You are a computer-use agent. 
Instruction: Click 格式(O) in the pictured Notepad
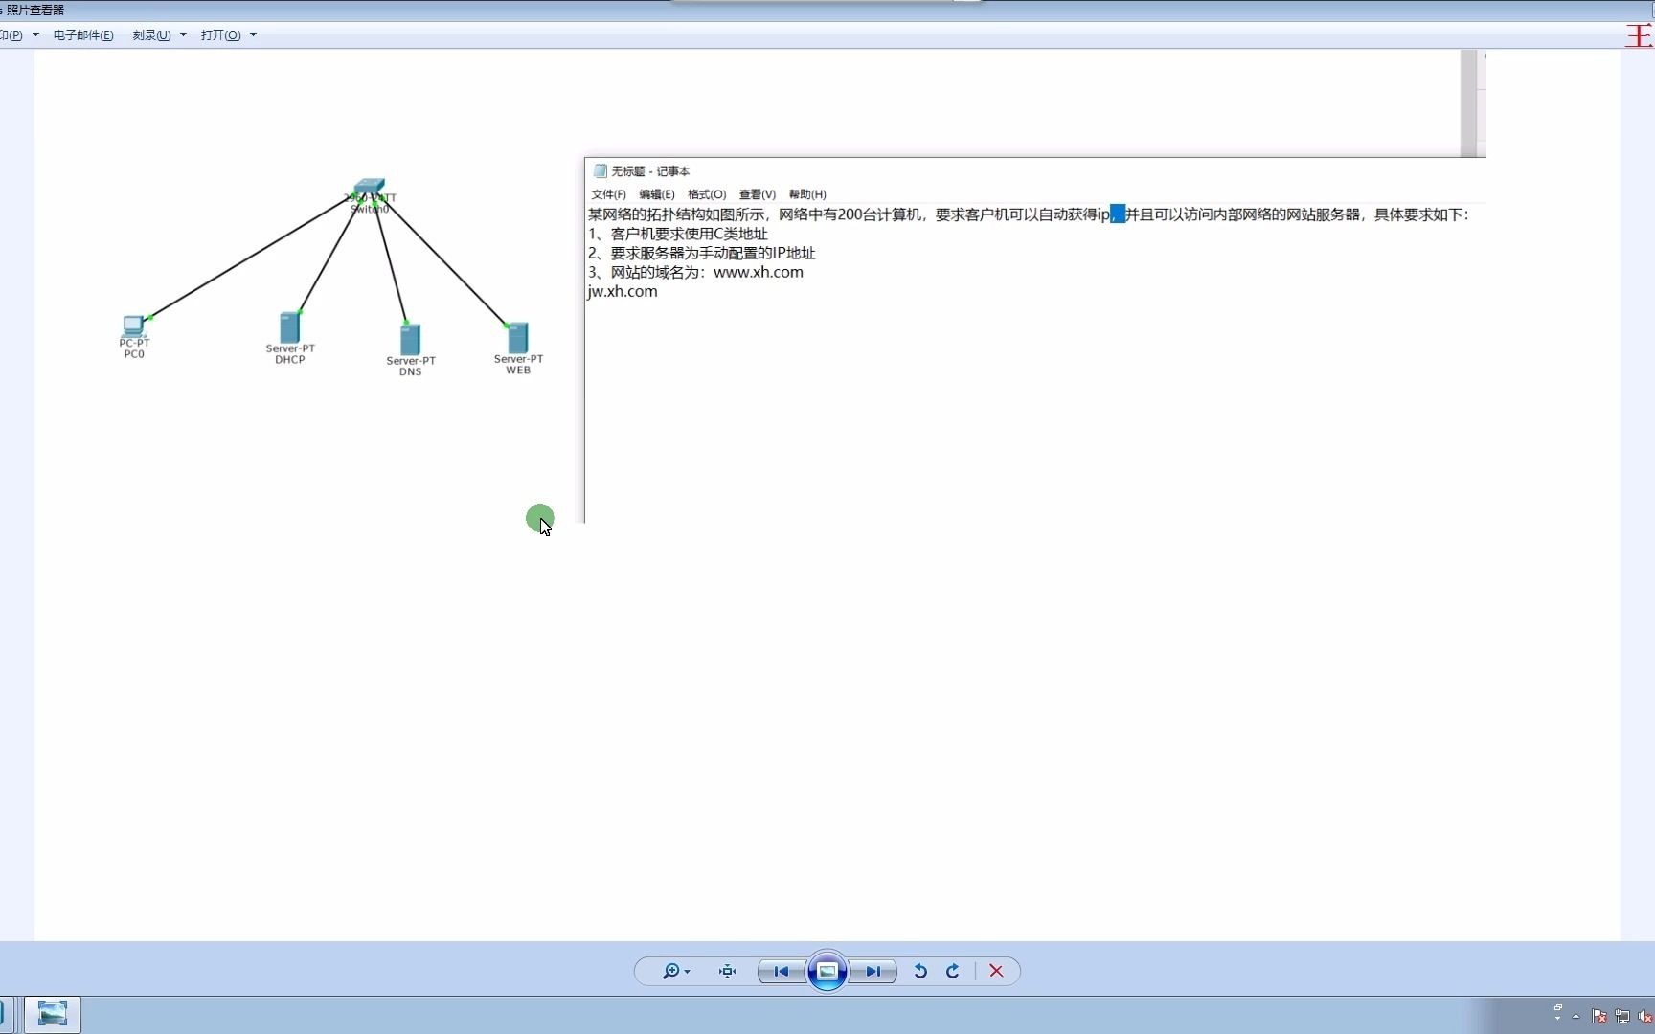(707, 194)
